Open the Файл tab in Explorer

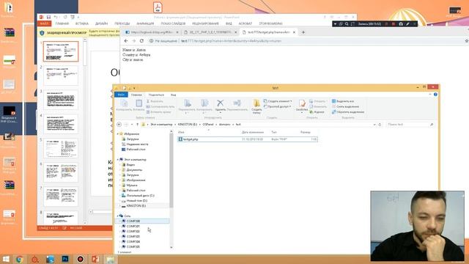coord(121,95)
